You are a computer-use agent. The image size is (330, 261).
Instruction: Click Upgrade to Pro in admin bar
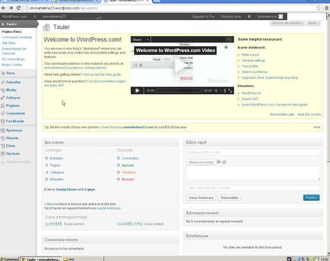coord(203,16)
